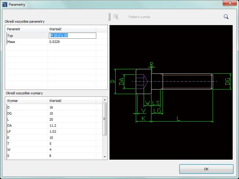This screenshot has height=179, width=239.
Task: Confirm with the OK button
Action: point(206,169)
